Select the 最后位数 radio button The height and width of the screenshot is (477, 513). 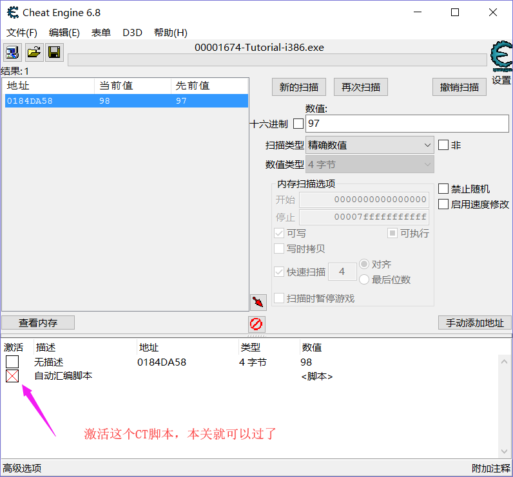(x=364, y=279)
